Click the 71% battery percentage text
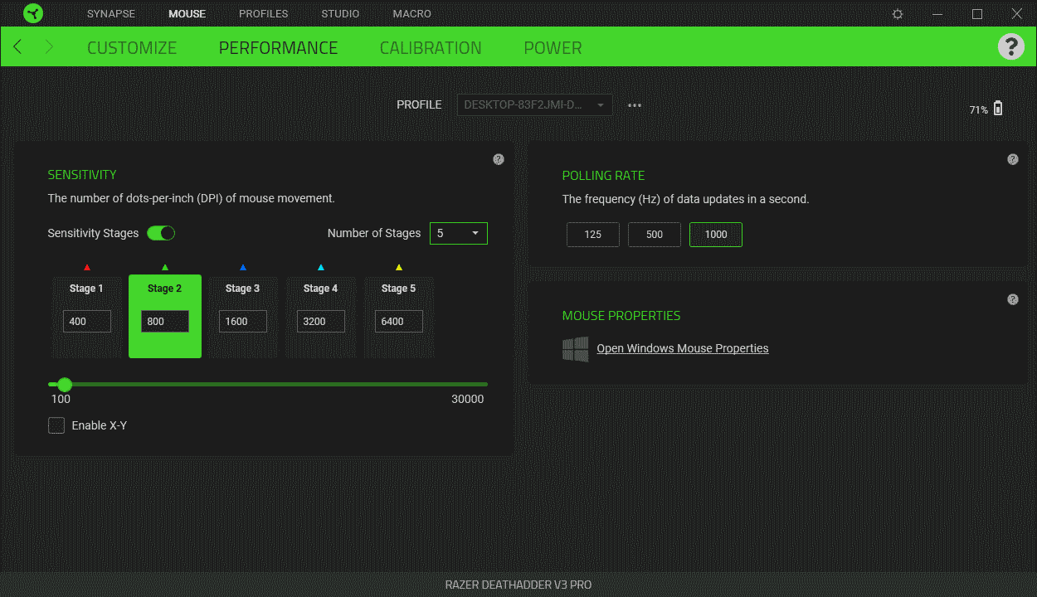1037x597 pixels. 978,109
